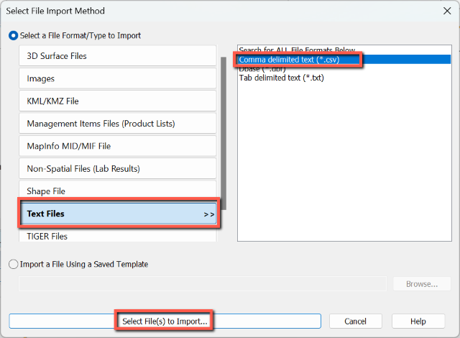The image size is (460, 338).
Task: Choose 'Import a File Using a Saved Template' option
Action: [x=13, y=264]
